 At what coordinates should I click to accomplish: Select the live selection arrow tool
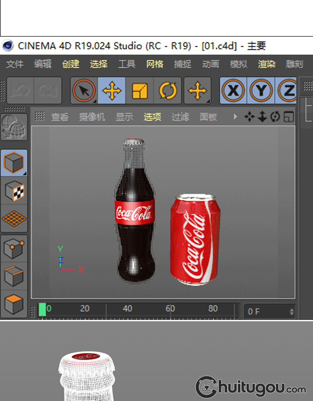[x=84, y=91]
